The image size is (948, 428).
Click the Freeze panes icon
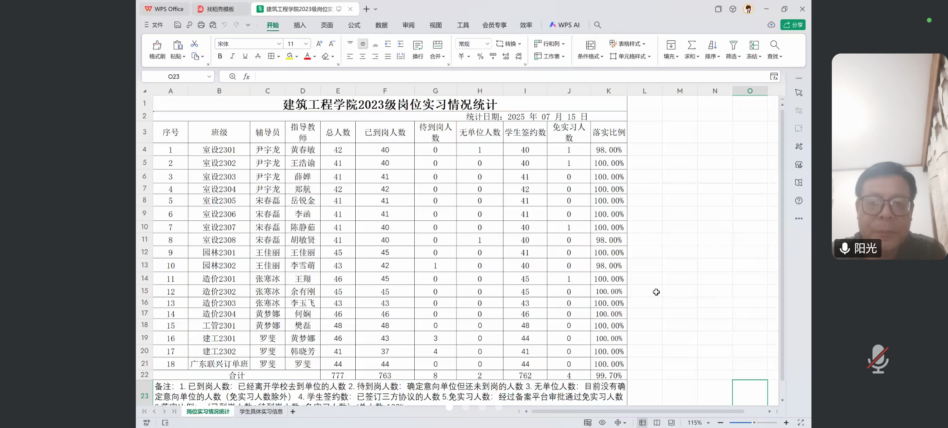click(754, 45)
